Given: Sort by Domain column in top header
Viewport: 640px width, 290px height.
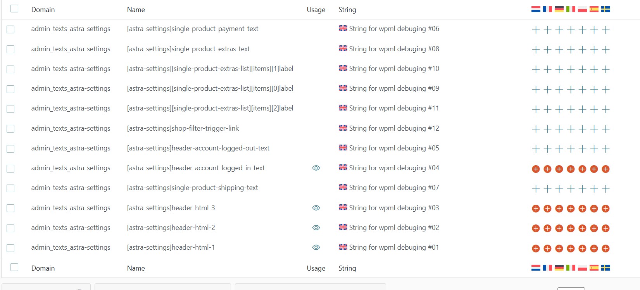Looking at the screenshot, I should [x=43, y=10].
